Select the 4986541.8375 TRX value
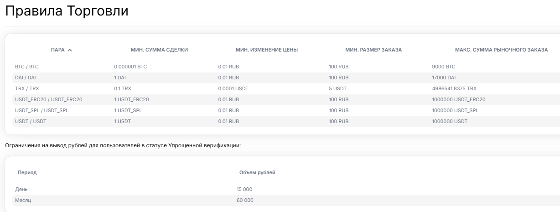560x212 pixels. pyautogui.click(x=457, y=88)
